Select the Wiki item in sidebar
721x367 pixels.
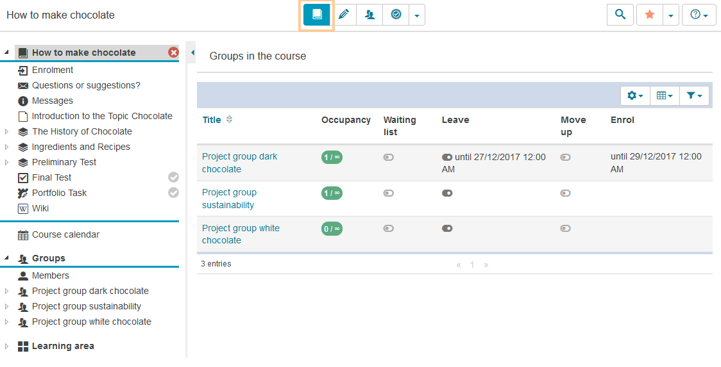[41, 208]
